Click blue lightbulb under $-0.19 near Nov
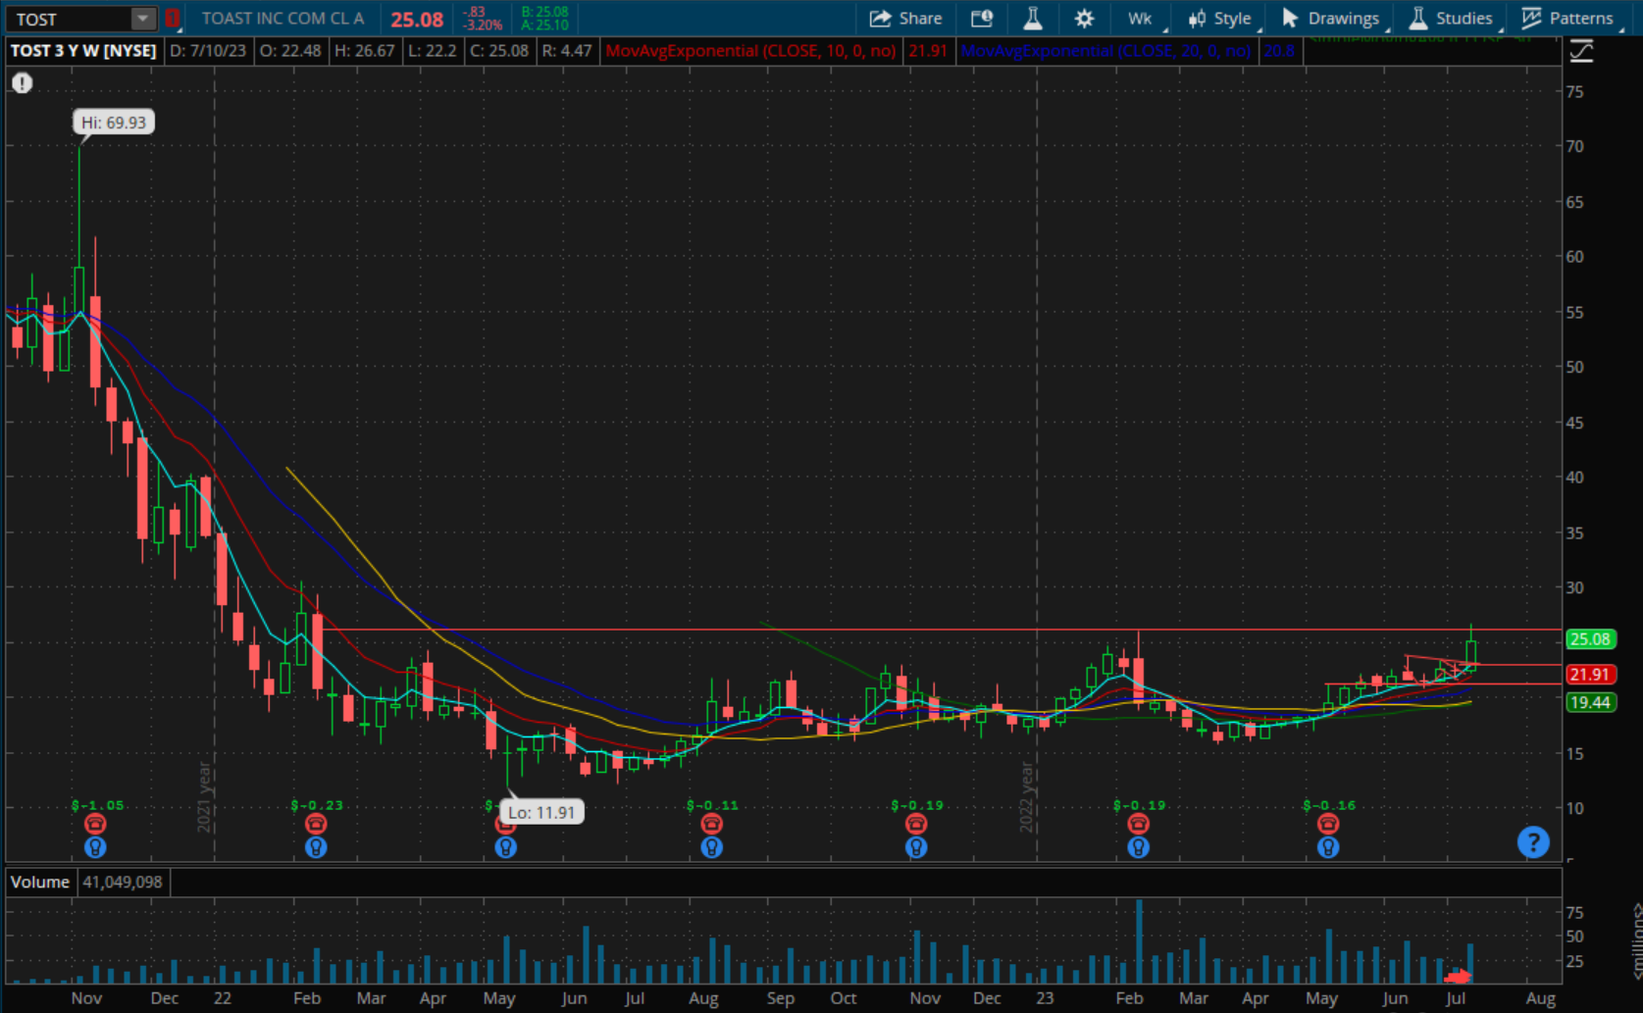Image resolution: width=1643 pixels, height=1013 pixels. (916, 847)
